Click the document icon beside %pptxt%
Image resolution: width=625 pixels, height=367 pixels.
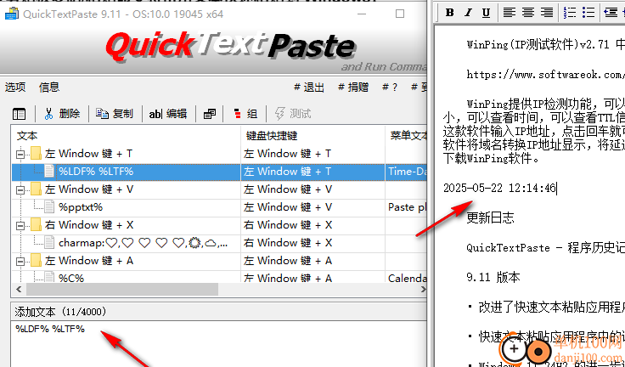coord(49,207)
